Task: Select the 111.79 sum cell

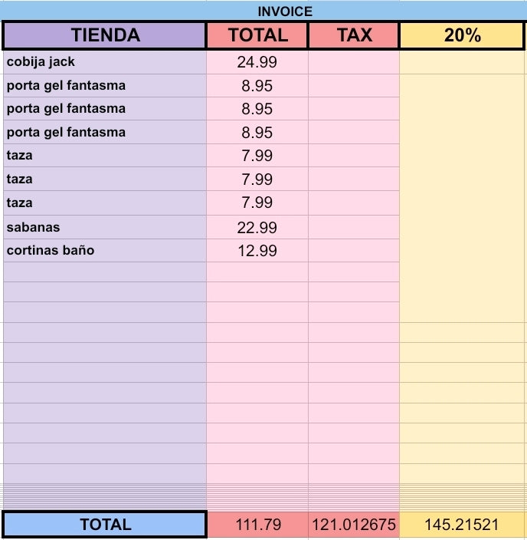Action: point(258,525)
